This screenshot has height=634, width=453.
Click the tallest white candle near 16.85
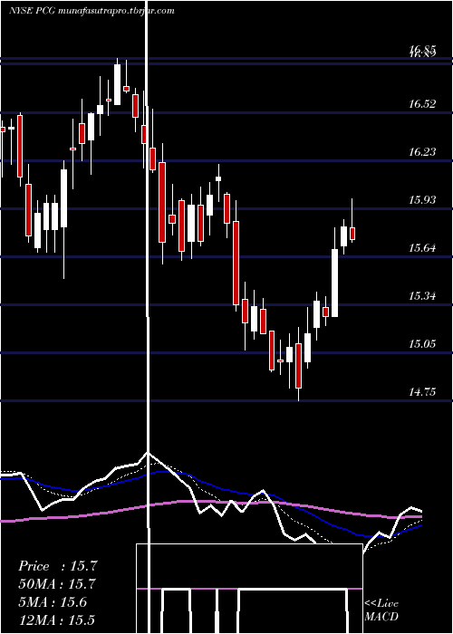[117, 84]
